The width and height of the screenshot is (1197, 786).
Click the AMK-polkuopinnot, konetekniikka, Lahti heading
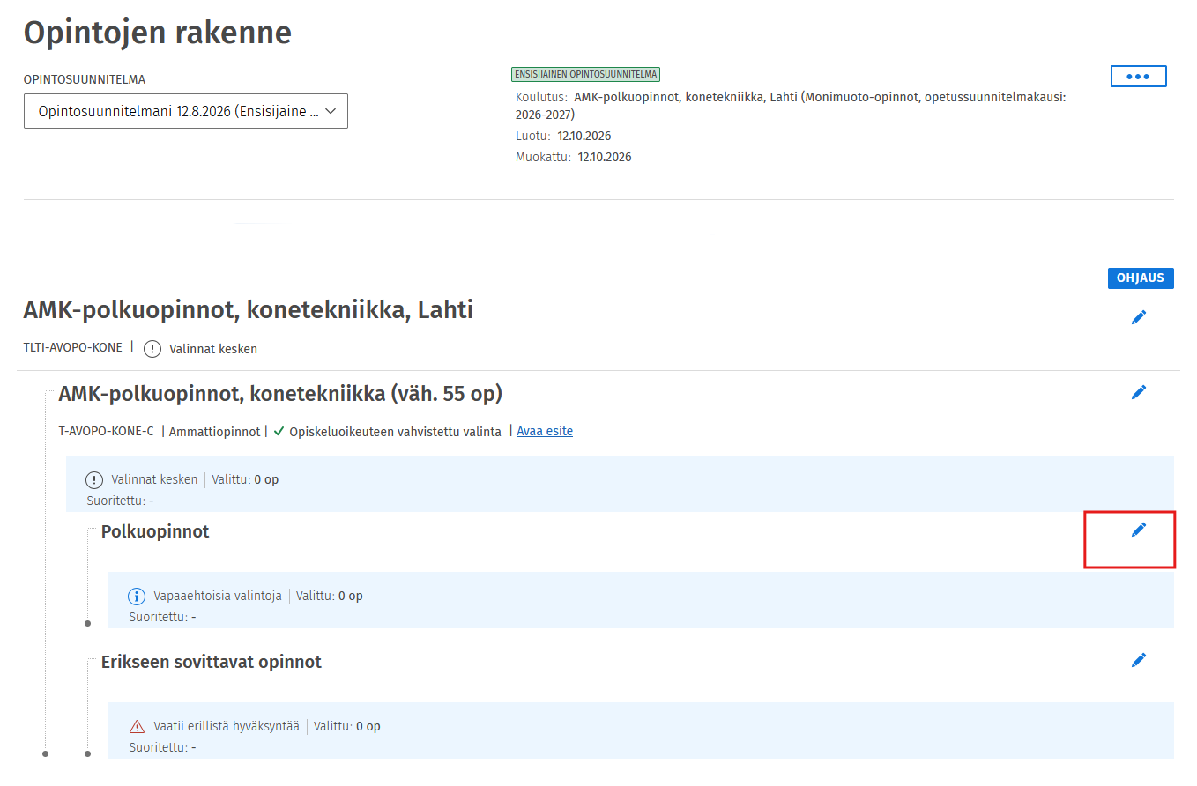[249, 310]
